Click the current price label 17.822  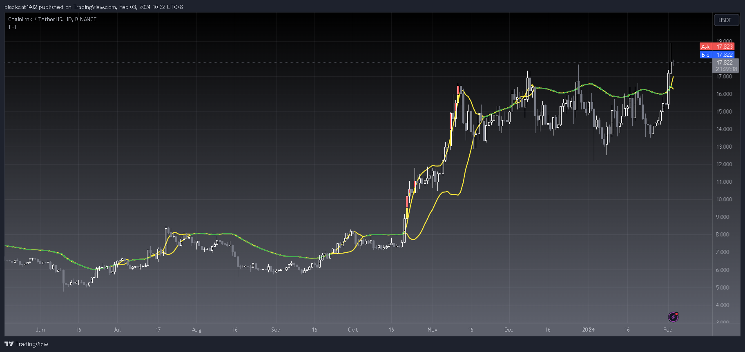[725, 62]
